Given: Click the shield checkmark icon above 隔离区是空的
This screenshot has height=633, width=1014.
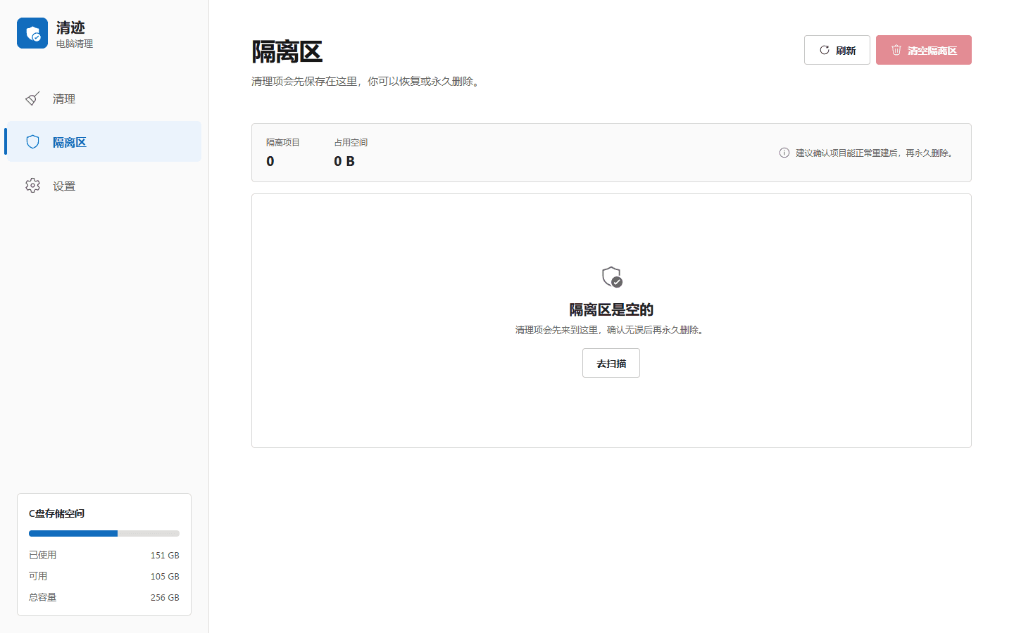Looking at the screenshot, I should (612, 277).
